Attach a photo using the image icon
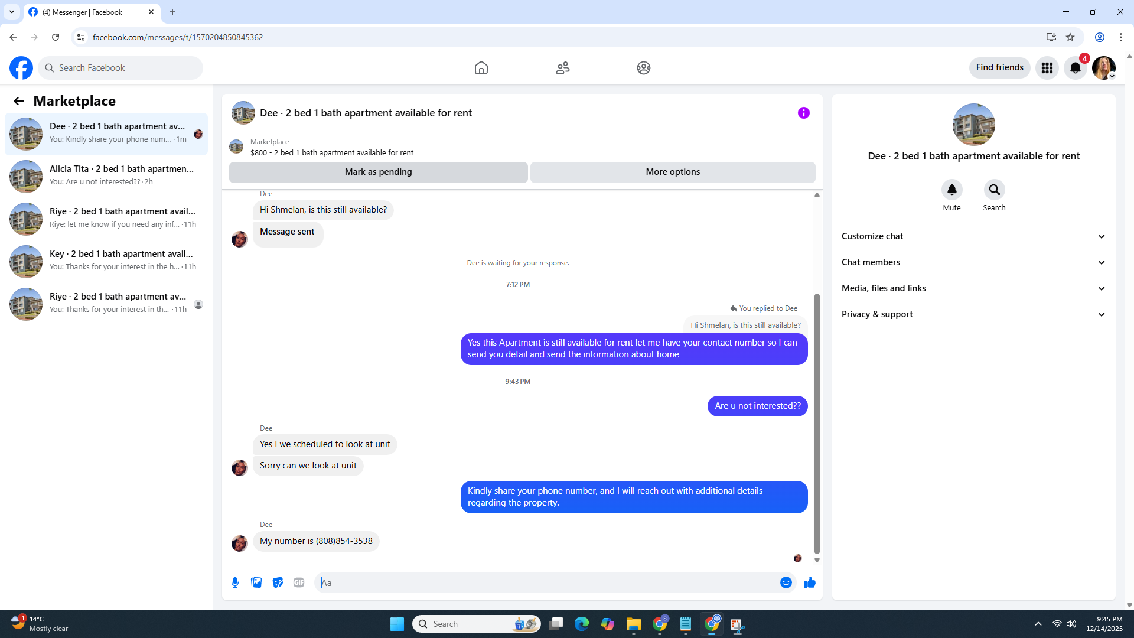The width and height of the screenshot is (1134, 638). pos(256,582)
